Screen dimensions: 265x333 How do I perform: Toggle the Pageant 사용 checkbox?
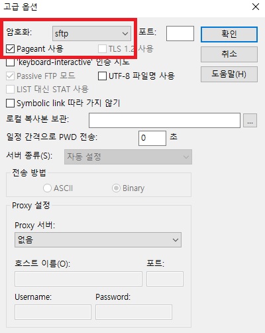(x=10, y=49)
